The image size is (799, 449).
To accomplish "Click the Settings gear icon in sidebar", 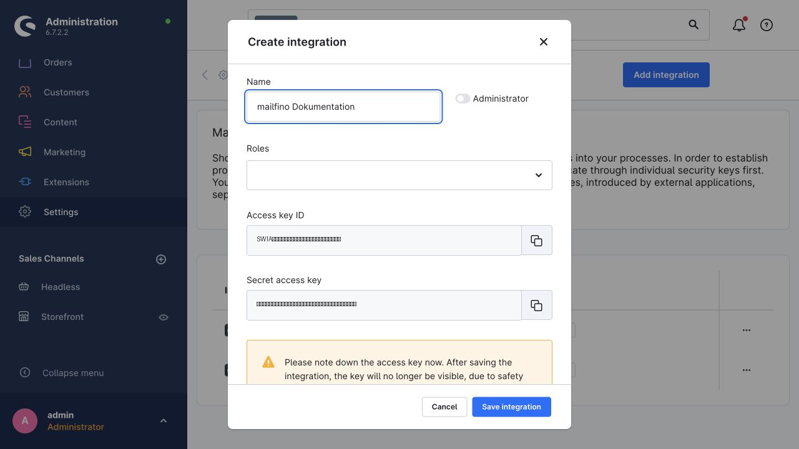I will [x=25, y=212].
